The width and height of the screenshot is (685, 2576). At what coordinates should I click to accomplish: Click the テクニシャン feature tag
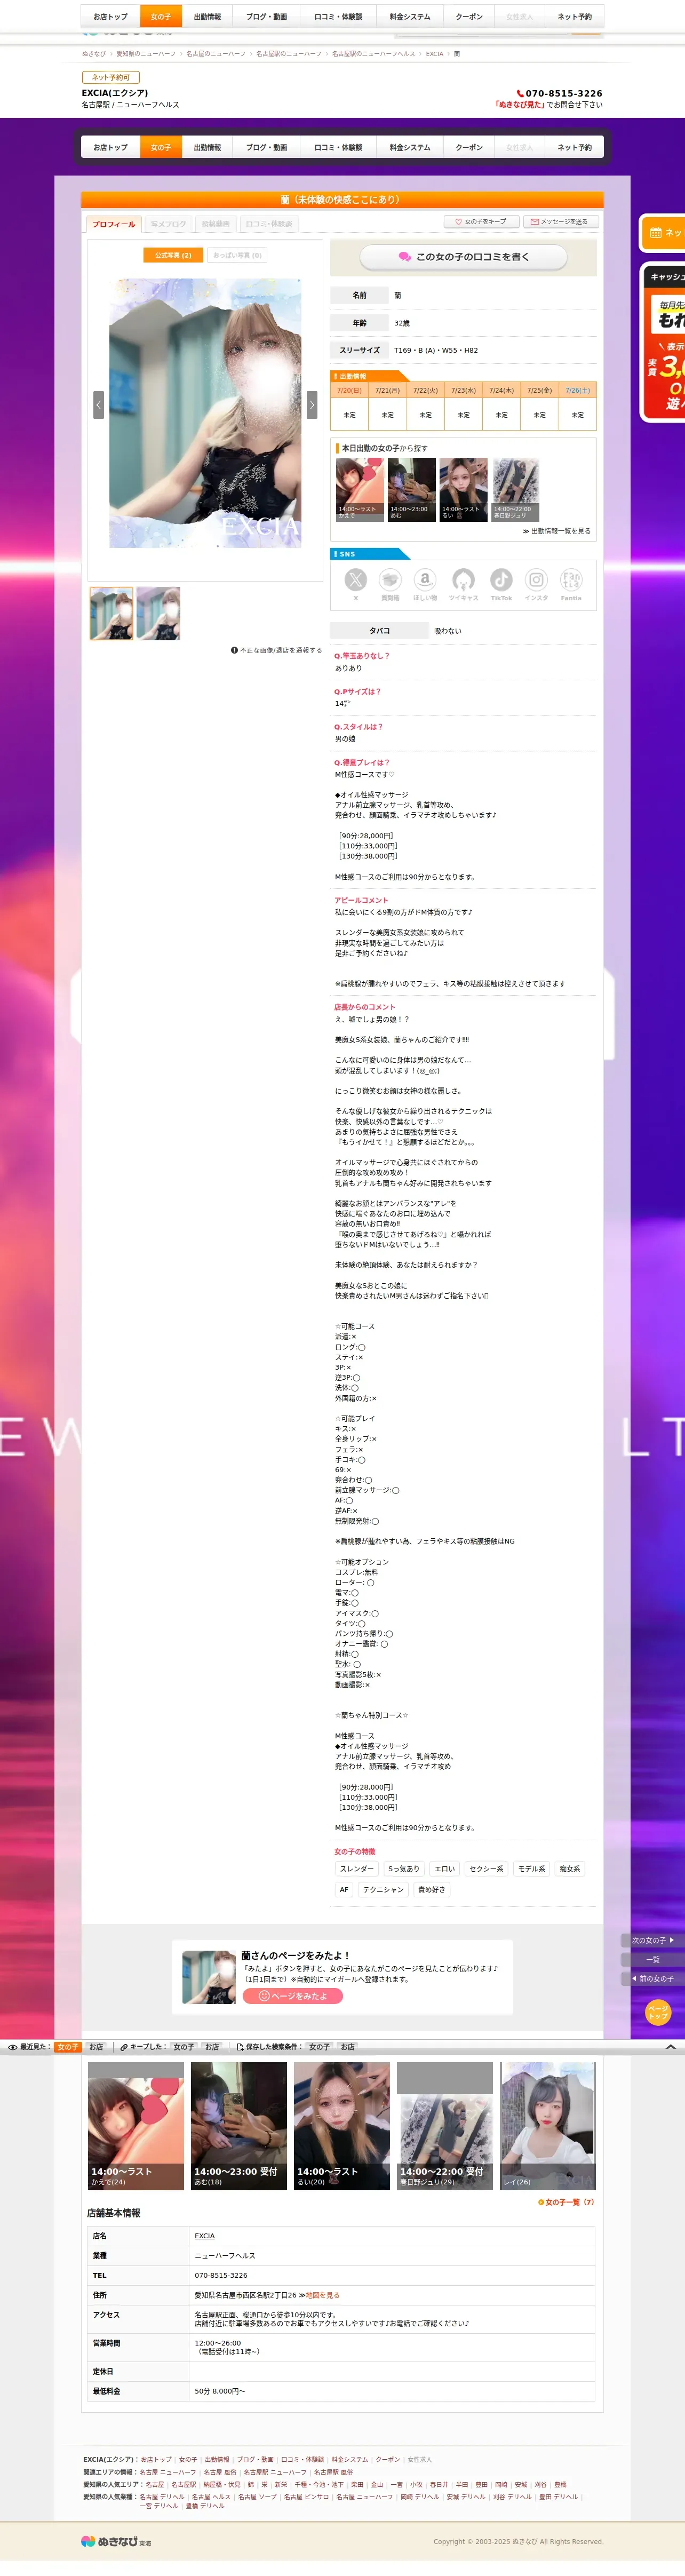[x=383, y=1889]
